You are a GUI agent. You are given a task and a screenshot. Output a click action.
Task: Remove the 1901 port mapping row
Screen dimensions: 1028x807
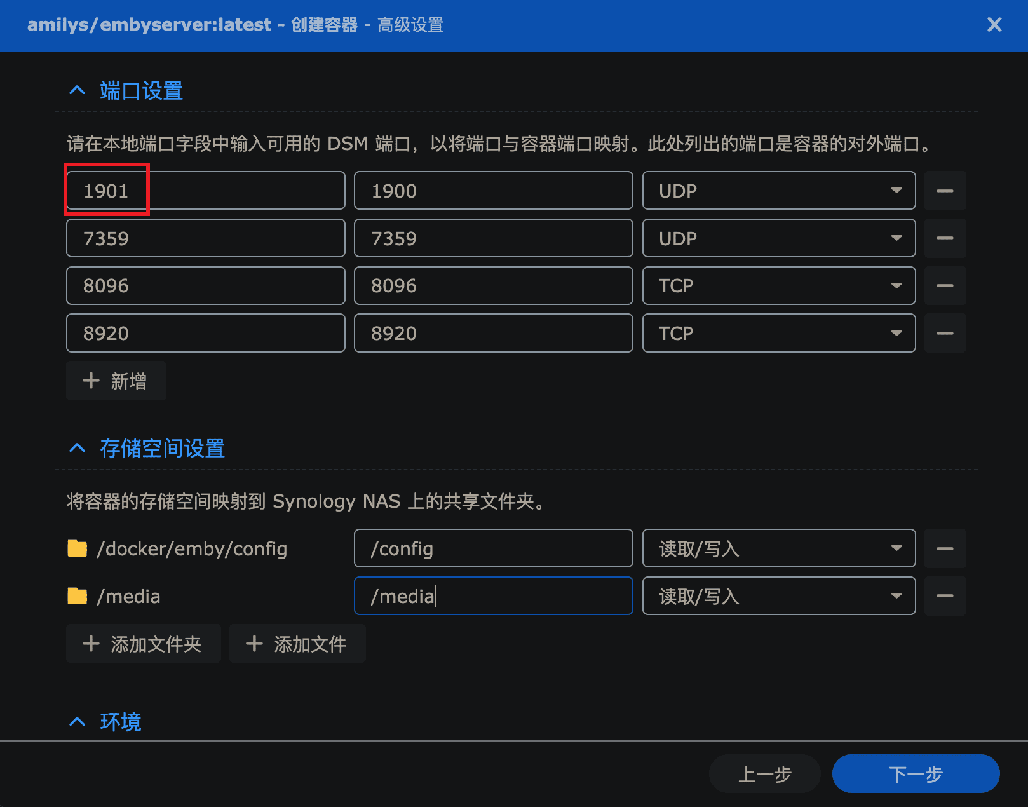pyautogui.click(x=945, y=191)
